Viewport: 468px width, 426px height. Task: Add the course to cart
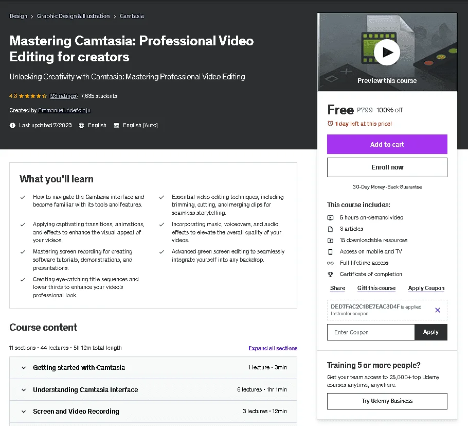387,144
